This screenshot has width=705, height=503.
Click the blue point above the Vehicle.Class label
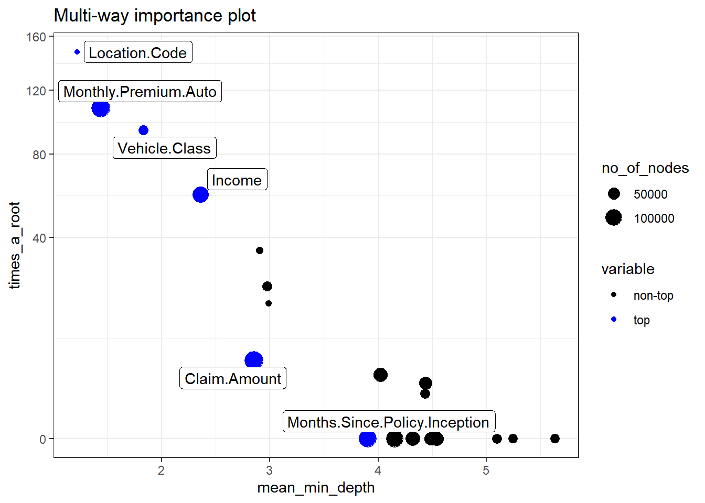[143, 130]
